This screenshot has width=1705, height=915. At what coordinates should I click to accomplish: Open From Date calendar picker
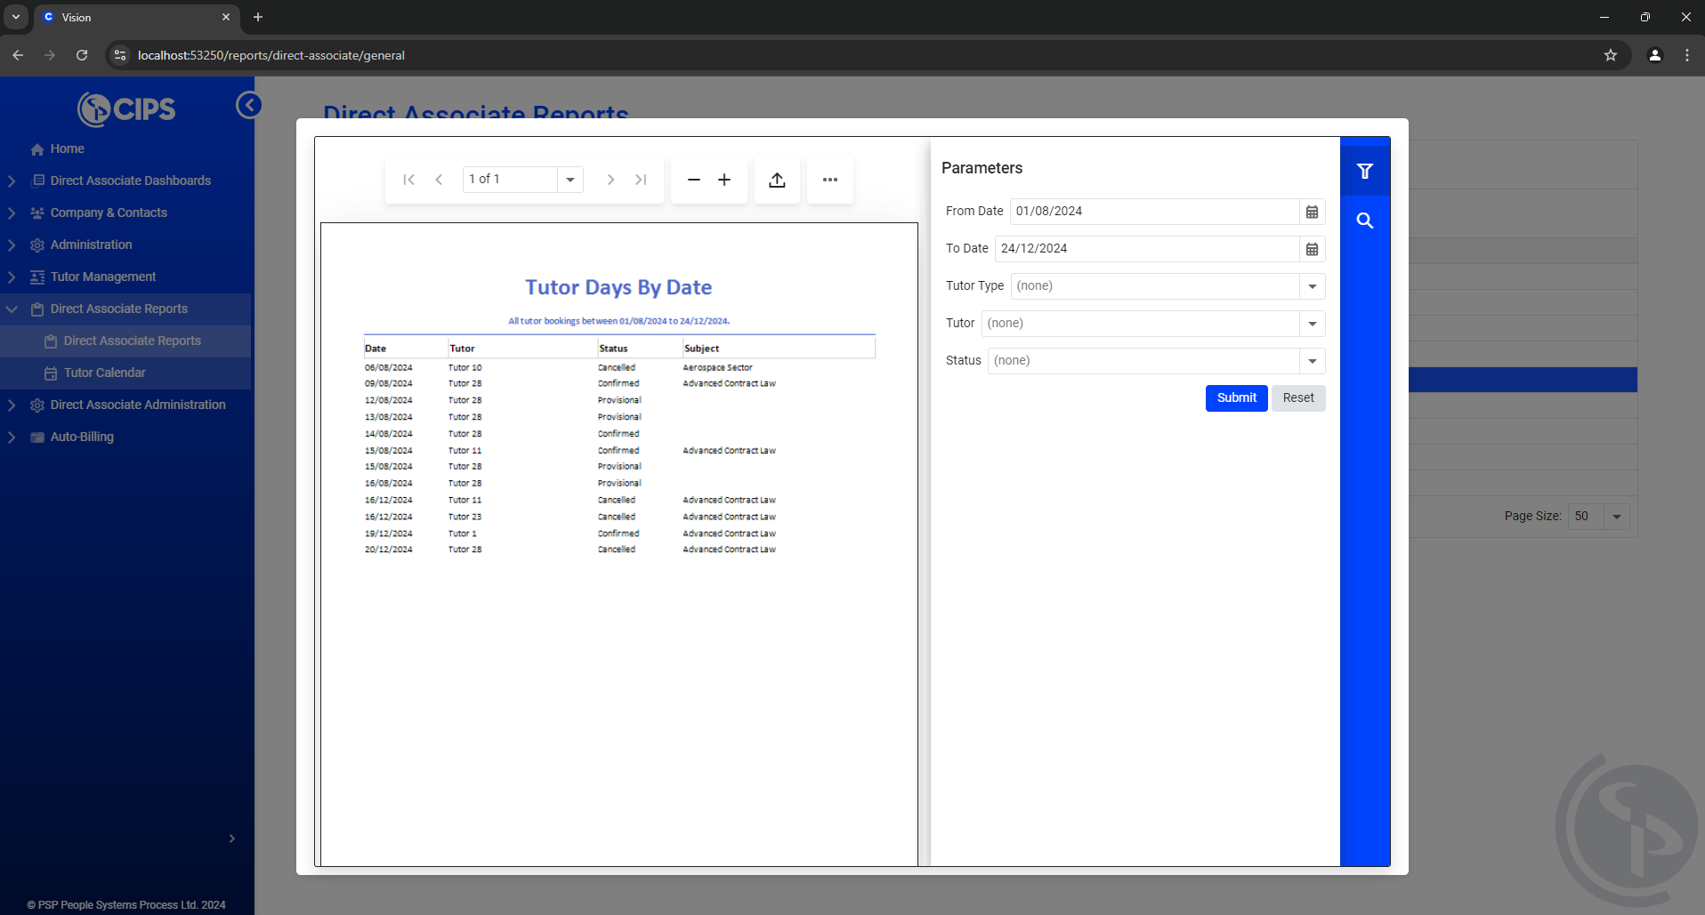tap(1312, 212)
